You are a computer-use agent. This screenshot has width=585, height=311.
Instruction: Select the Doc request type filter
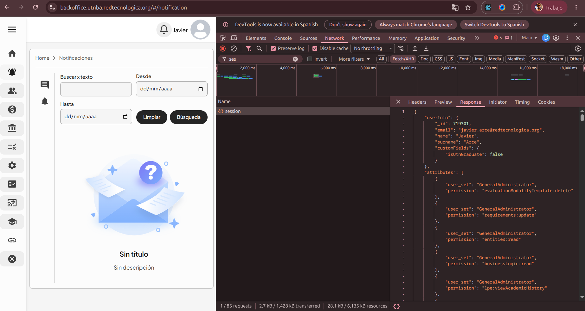point(424,59)
